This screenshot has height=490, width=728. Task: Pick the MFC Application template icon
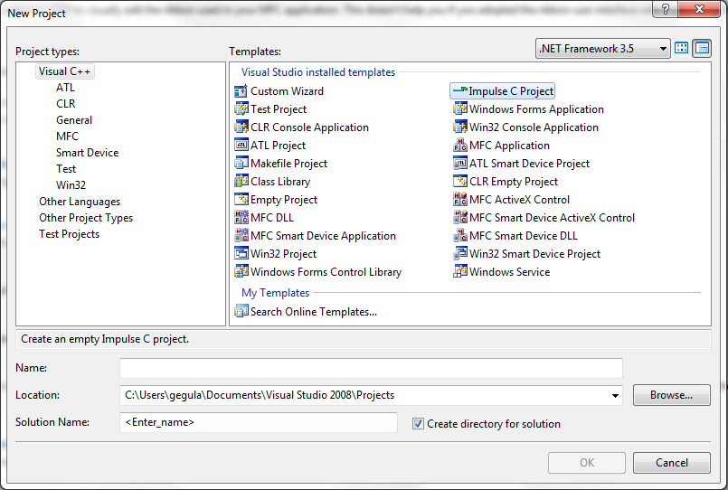click(459, 146)
